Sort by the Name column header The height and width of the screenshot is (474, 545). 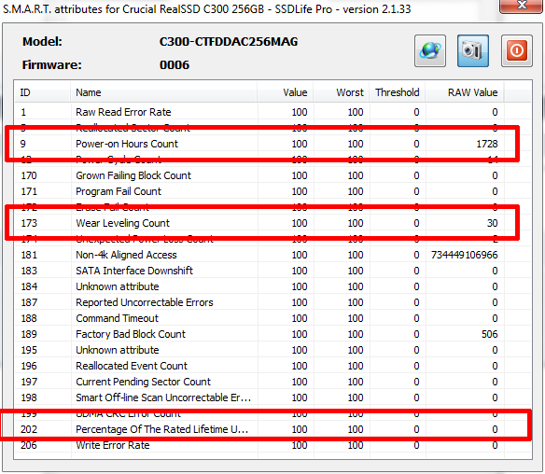click(163, 92)
